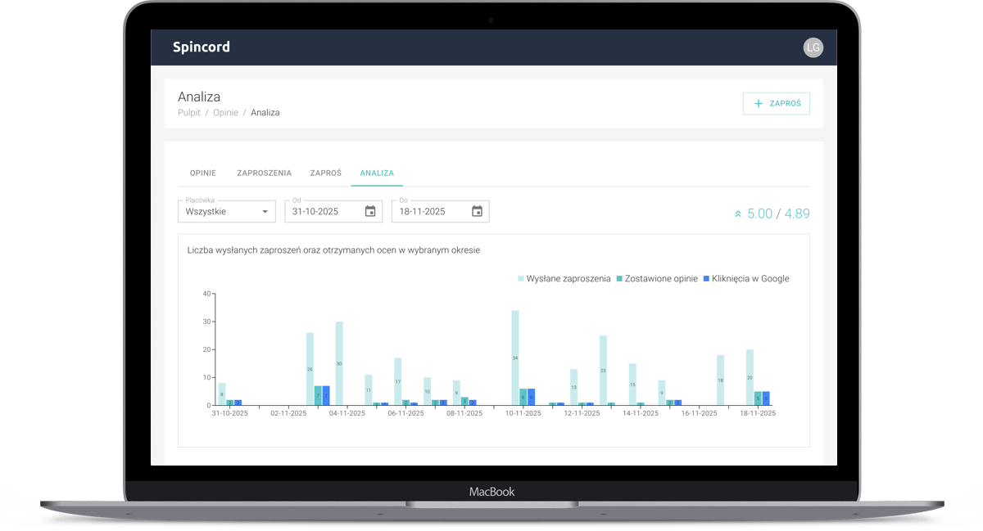Click the Spincord logo

[201, 47]
